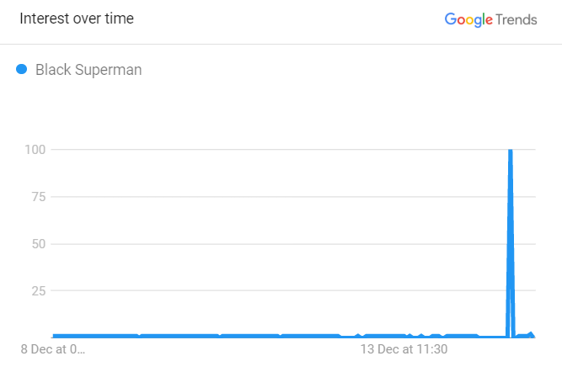Image resolution: width=562 pixels, height=372 pixels.
Task: Click the 25 y-axis label
Action: click(x=39, y=290)
